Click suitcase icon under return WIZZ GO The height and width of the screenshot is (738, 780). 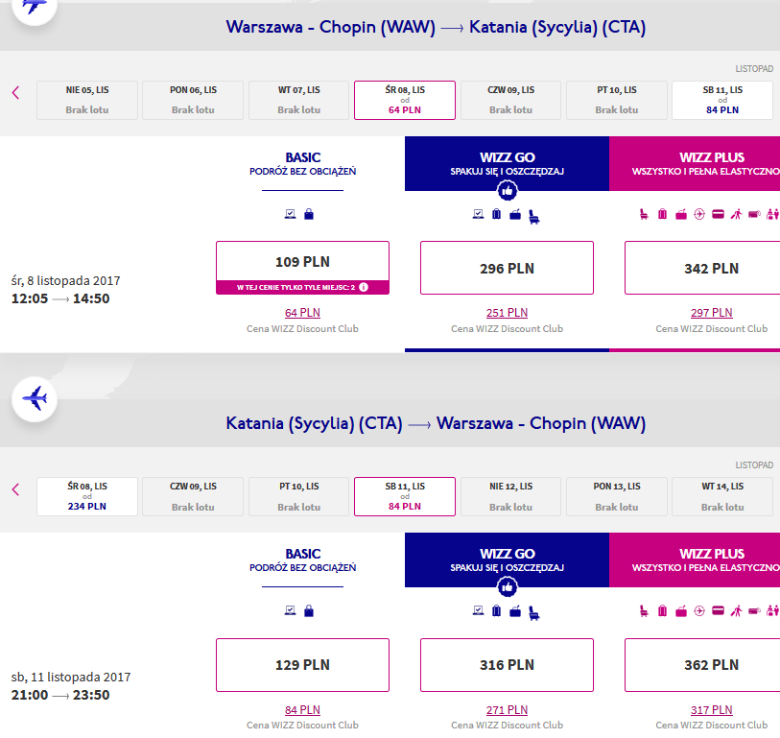[x=496, y=610]
